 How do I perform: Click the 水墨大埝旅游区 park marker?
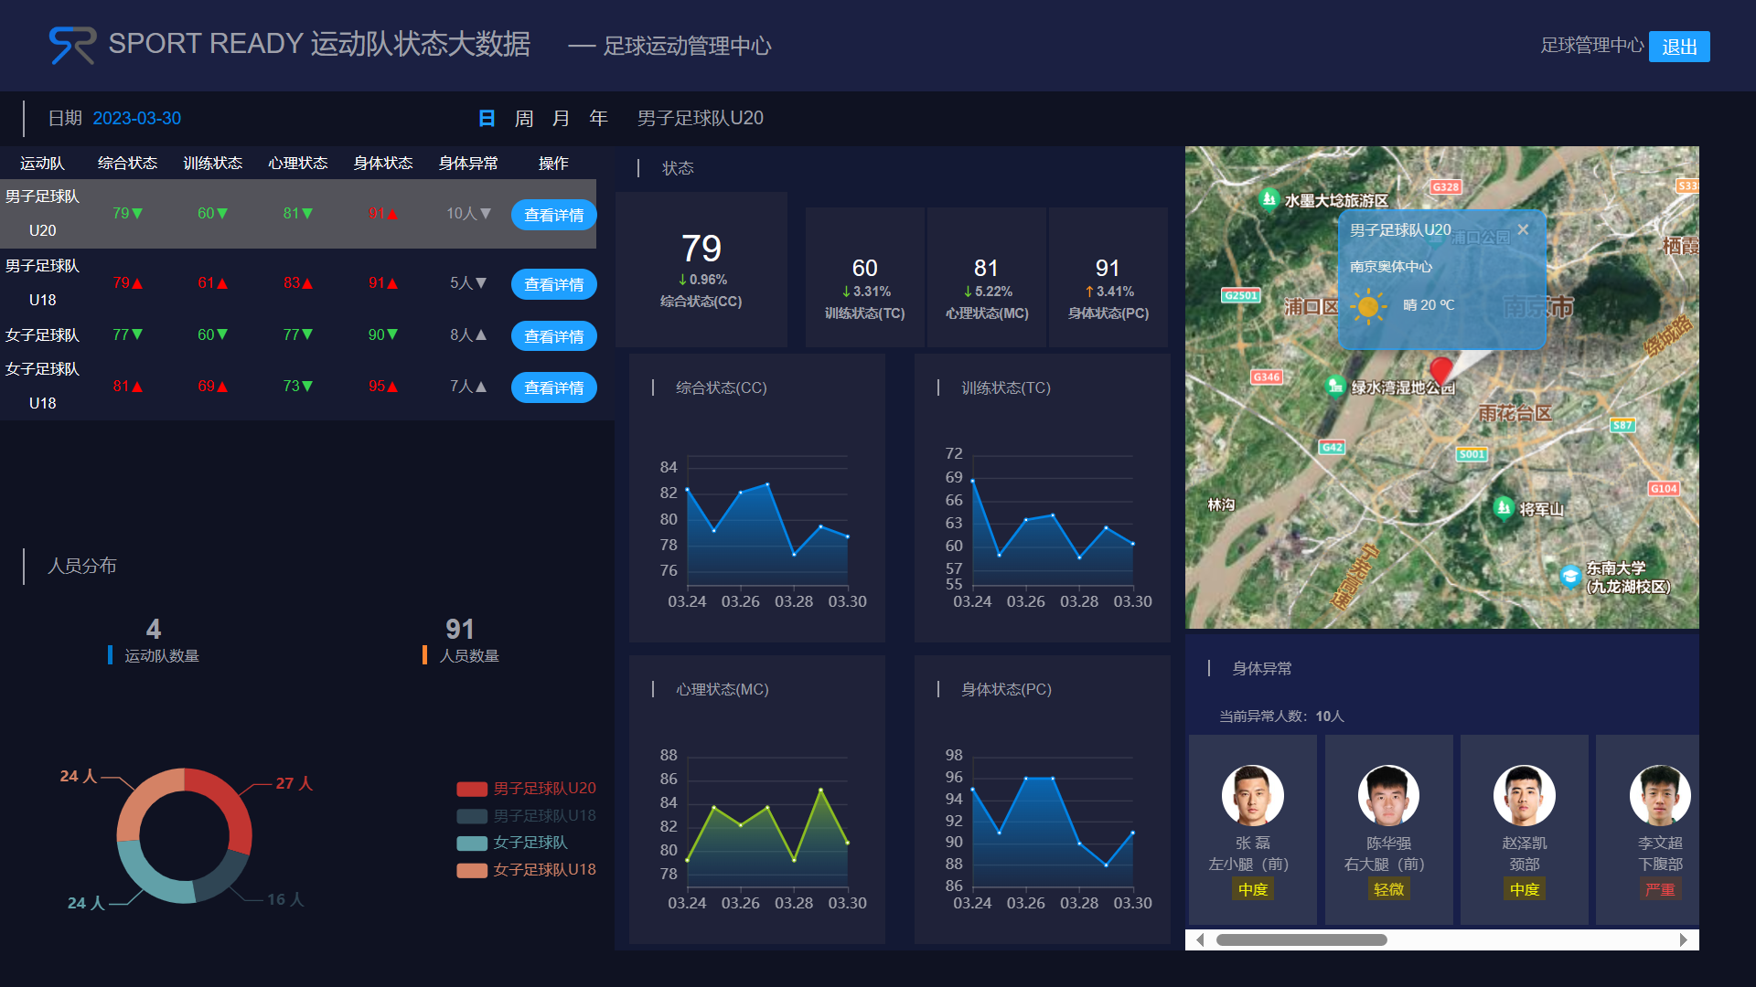[1269, 198]
